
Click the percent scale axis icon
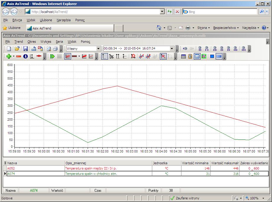point(112,56)
